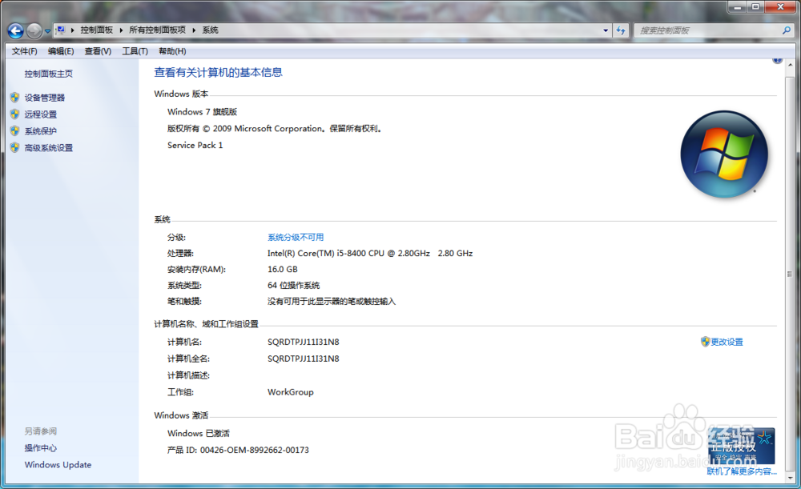
Task: Open Windows Update link
Action: click(x=58, y=464)
